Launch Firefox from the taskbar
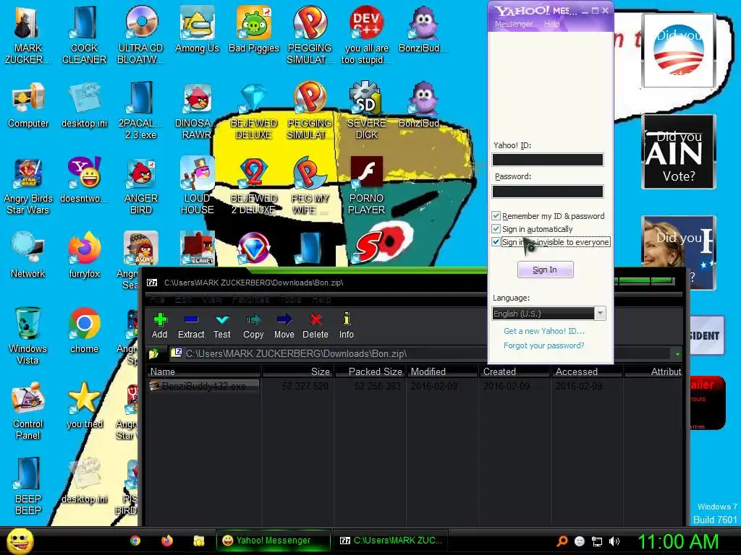Viewport: 741px width, 555px height. click(x=167, y=541)
